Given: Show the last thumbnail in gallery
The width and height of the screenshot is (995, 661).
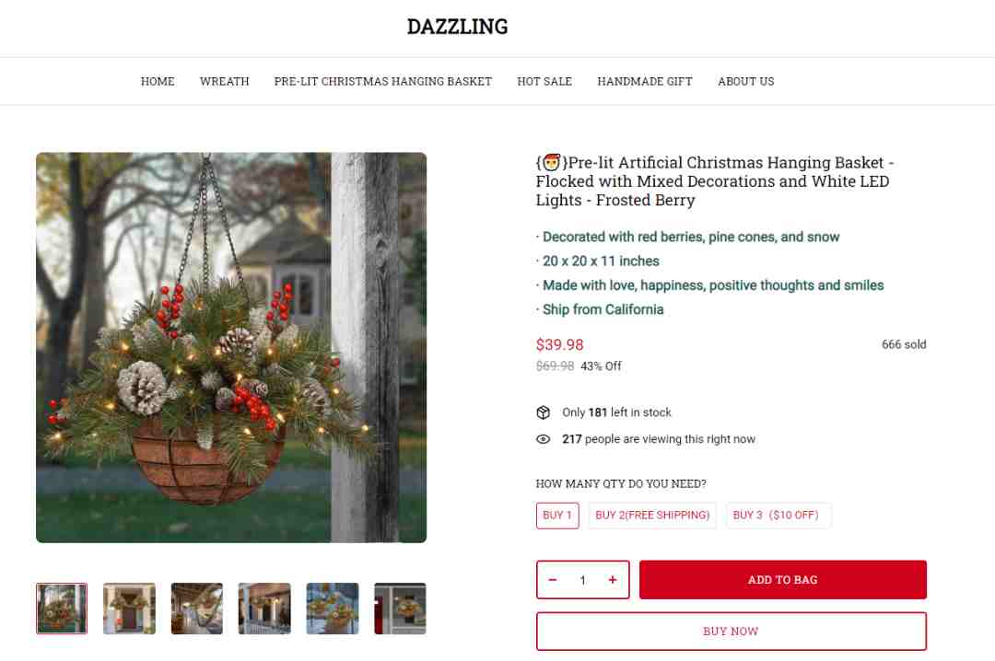Looking at the screenshot, I should 401,609.
